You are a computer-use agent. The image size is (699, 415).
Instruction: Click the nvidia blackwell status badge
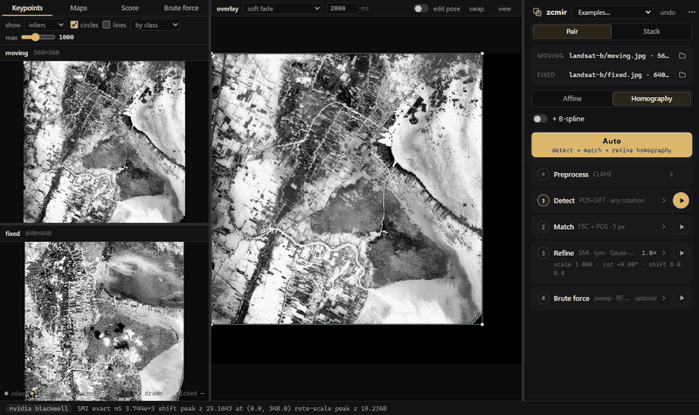38,408
